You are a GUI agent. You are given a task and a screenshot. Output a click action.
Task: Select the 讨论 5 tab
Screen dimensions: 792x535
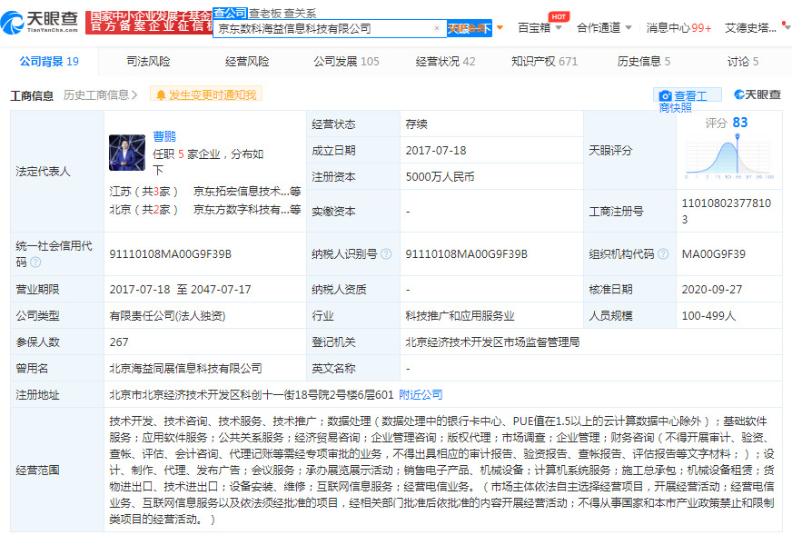[x=743, y=62]
